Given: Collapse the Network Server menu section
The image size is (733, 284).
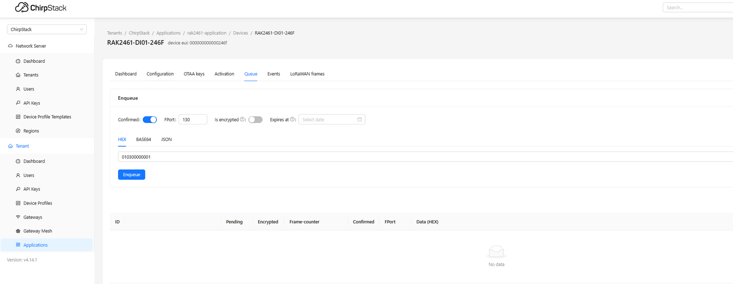Looking at the screenshot, I should pos(31,46).
